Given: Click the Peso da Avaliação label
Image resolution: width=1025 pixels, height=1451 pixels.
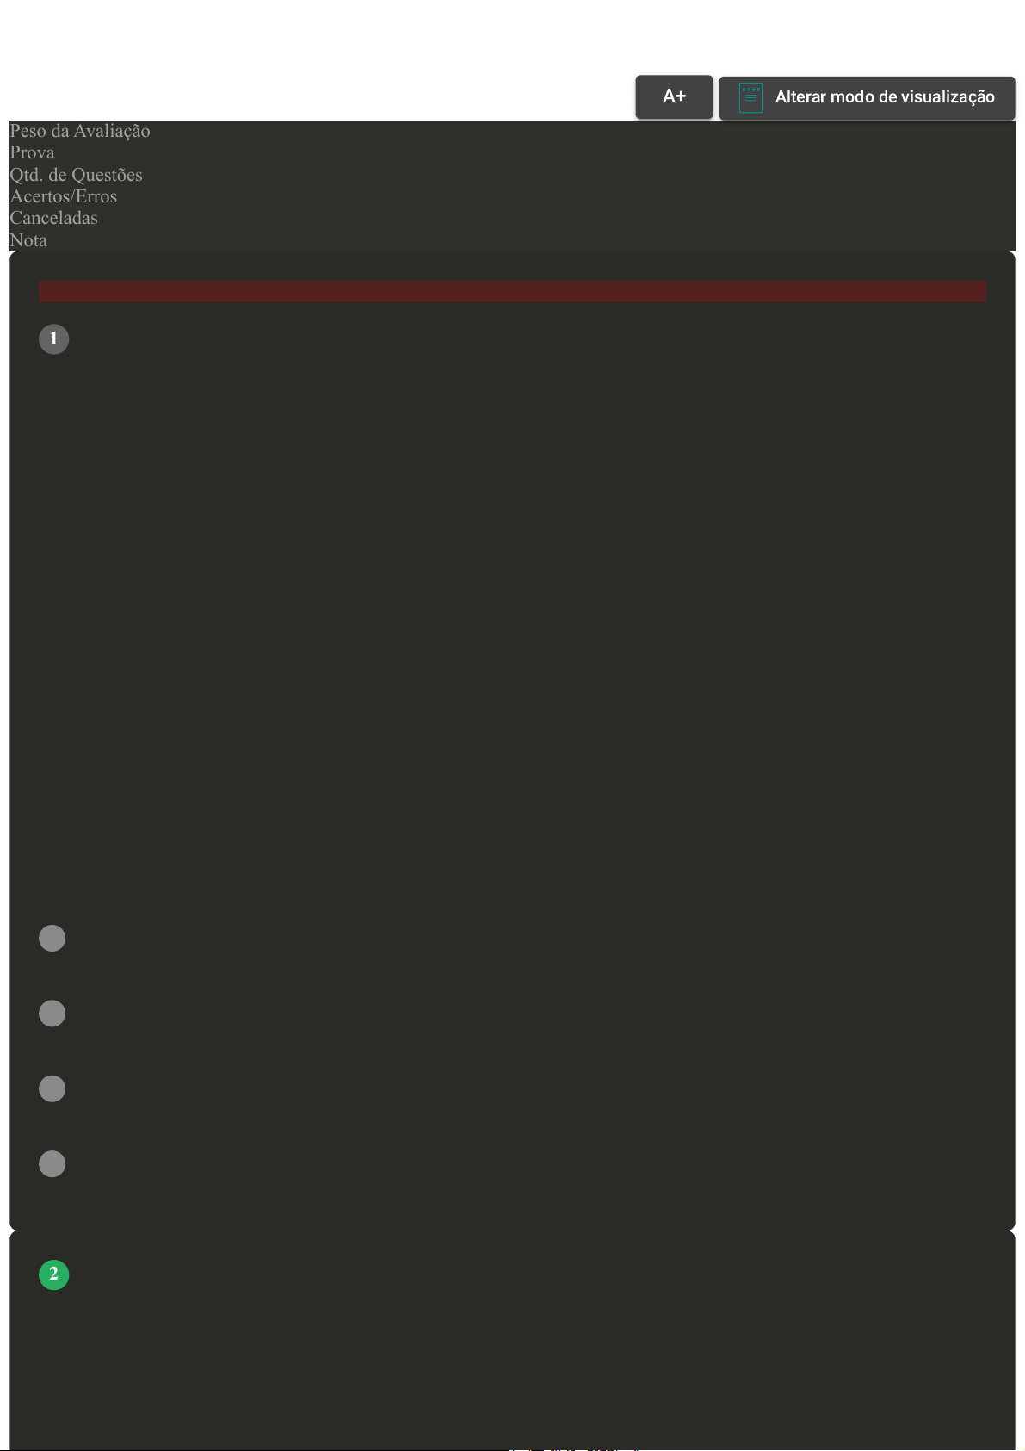Looking at the screenshot, I should pos(80,131).
